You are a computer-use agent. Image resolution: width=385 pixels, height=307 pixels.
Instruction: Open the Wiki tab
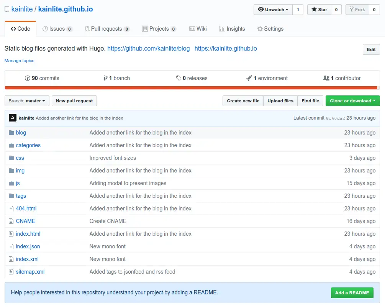(198, 29)
